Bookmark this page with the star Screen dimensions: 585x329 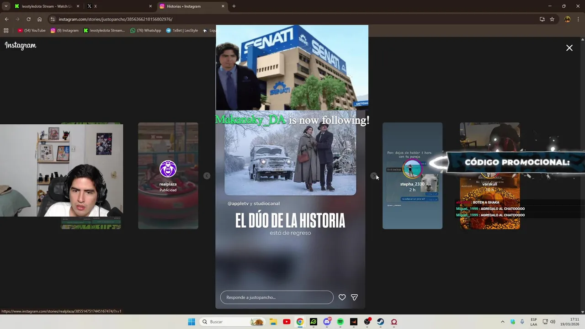[x=552, y=19]
